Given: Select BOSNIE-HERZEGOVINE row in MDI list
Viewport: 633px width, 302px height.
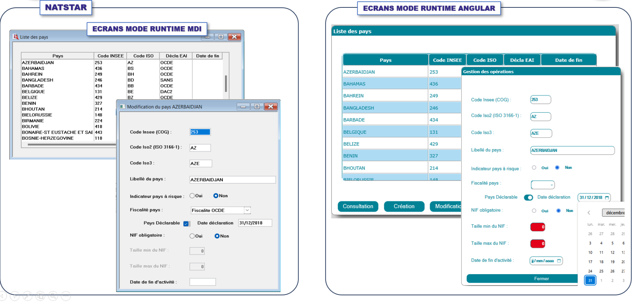Looking at the screenshot, I should click(69, 138).
